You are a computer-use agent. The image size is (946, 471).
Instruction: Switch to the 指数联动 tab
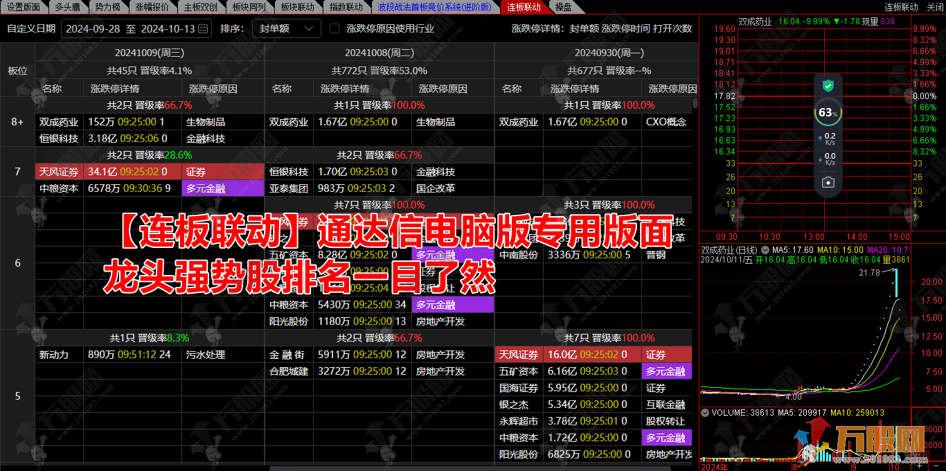click(346, 7)
